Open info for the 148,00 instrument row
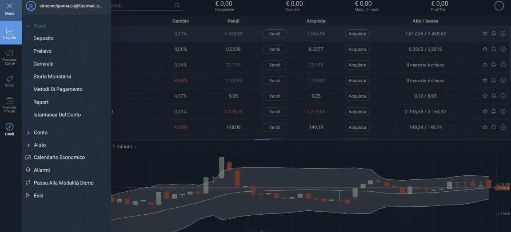Viewport: 511px width, 232px height. coord(503,127)
